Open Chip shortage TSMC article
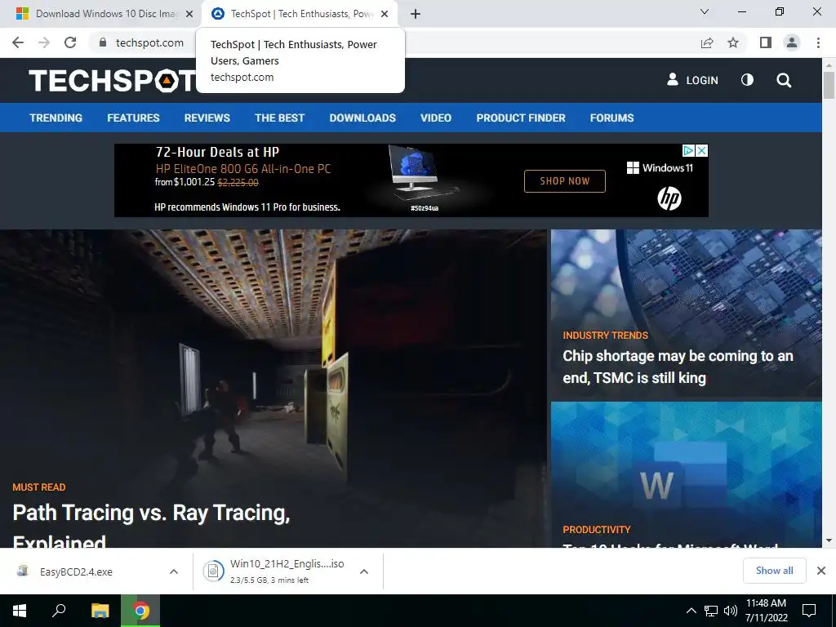 (x=678, y=367)
